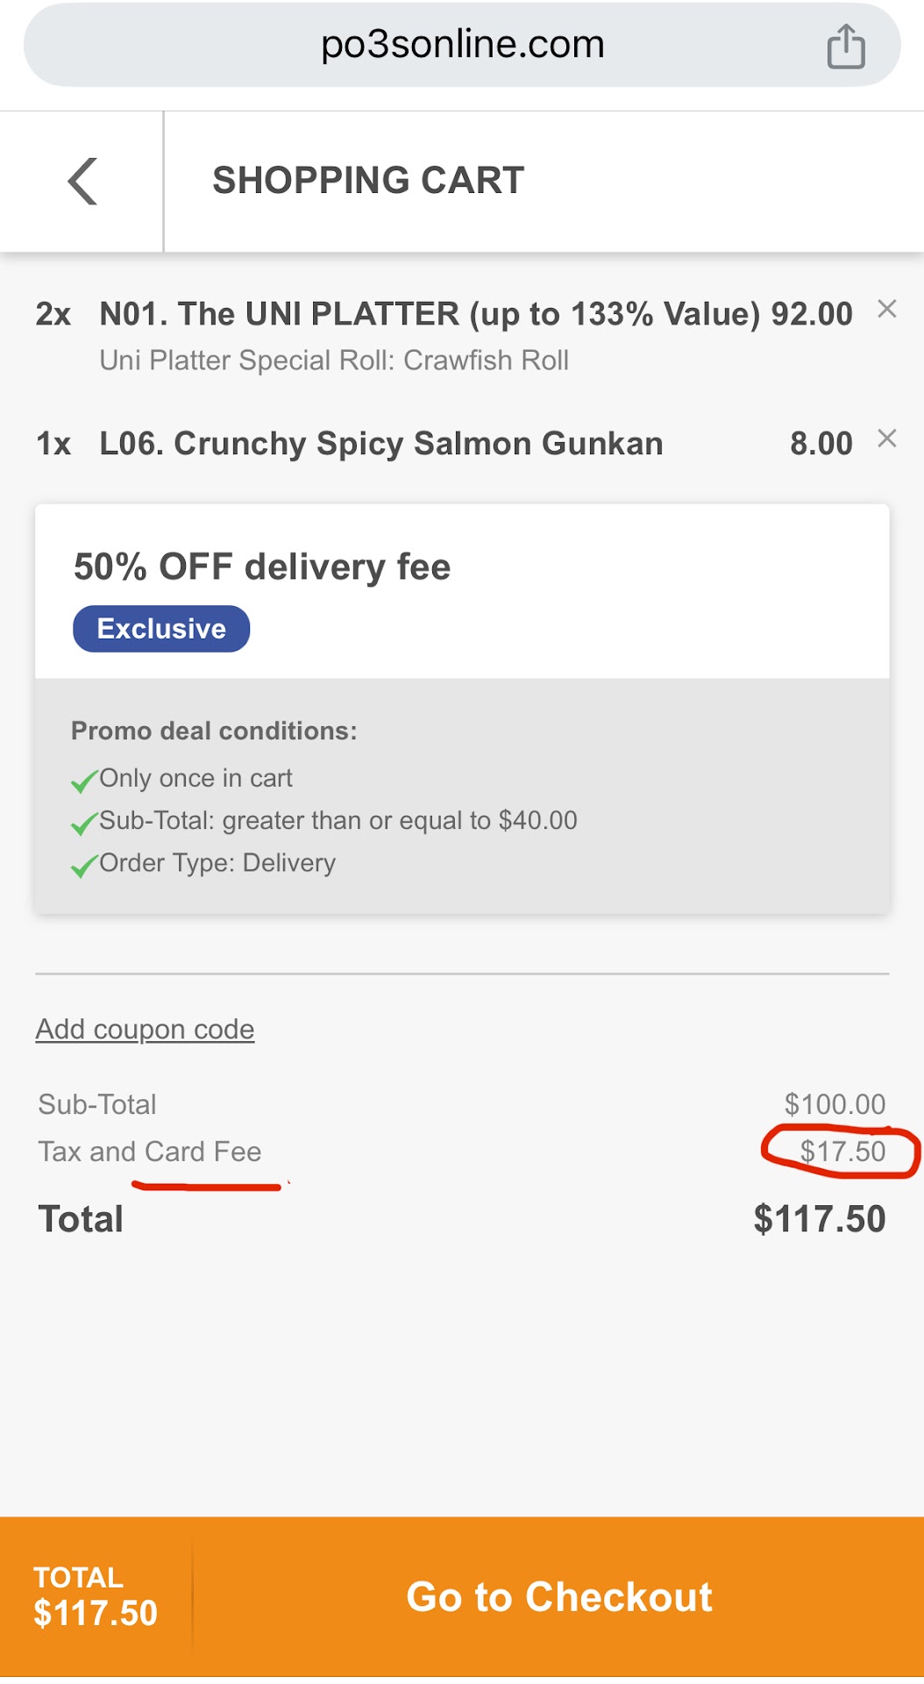924x1684 pixels.
Task: Remove Crunchy Spicy Salmon Gunkan item
Action: 886,439
